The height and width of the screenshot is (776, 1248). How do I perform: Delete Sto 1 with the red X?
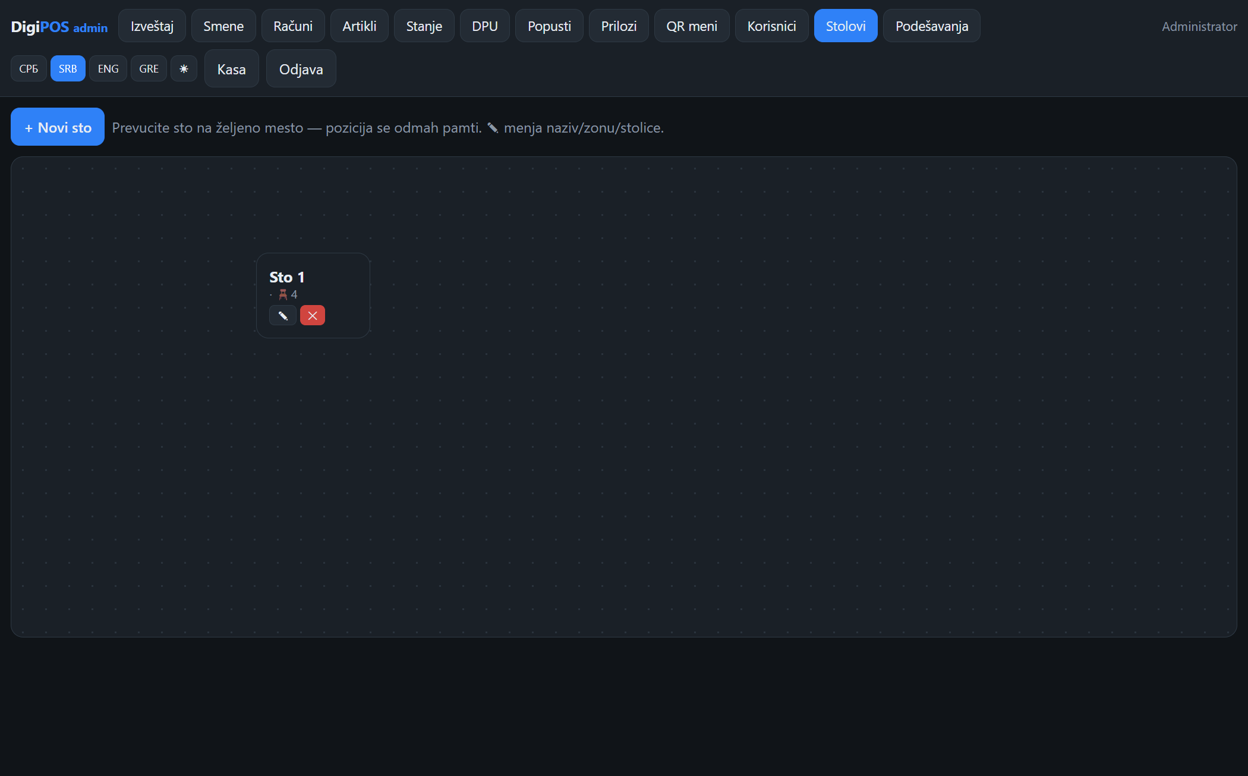pos(313,315)
